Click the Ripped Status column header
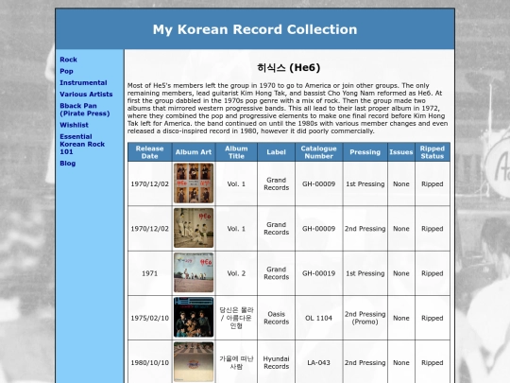510x383 pixels. (433, 152)
